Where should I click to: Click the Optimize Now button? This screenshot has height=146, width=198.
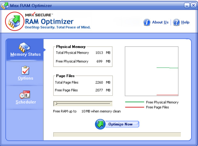120,124
